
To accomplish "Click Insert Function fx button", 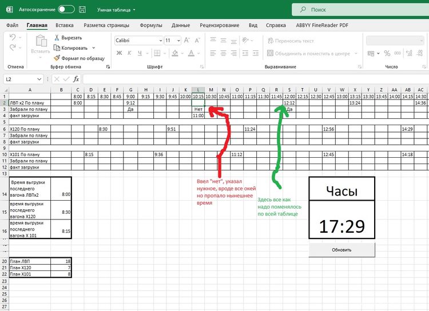I will [76, 79].
